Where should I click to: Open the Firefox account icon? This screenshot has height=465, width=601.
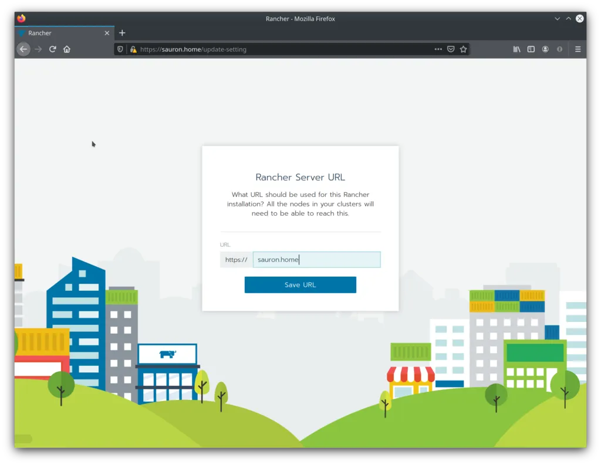(545, 49)
